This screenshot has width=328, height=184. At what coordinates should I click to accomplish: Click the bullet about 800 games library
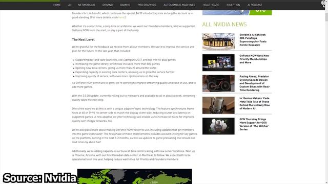[117, 64]
